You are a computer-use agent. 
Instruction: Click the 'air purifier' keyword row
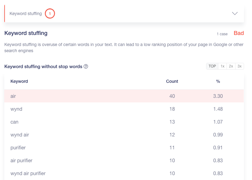point(124,160)
